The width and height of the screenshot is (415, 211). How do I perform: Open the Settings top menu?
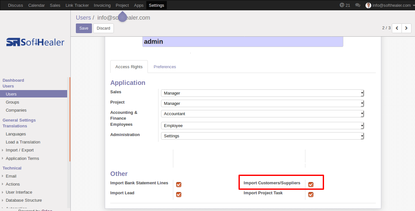tap(157, 5)
